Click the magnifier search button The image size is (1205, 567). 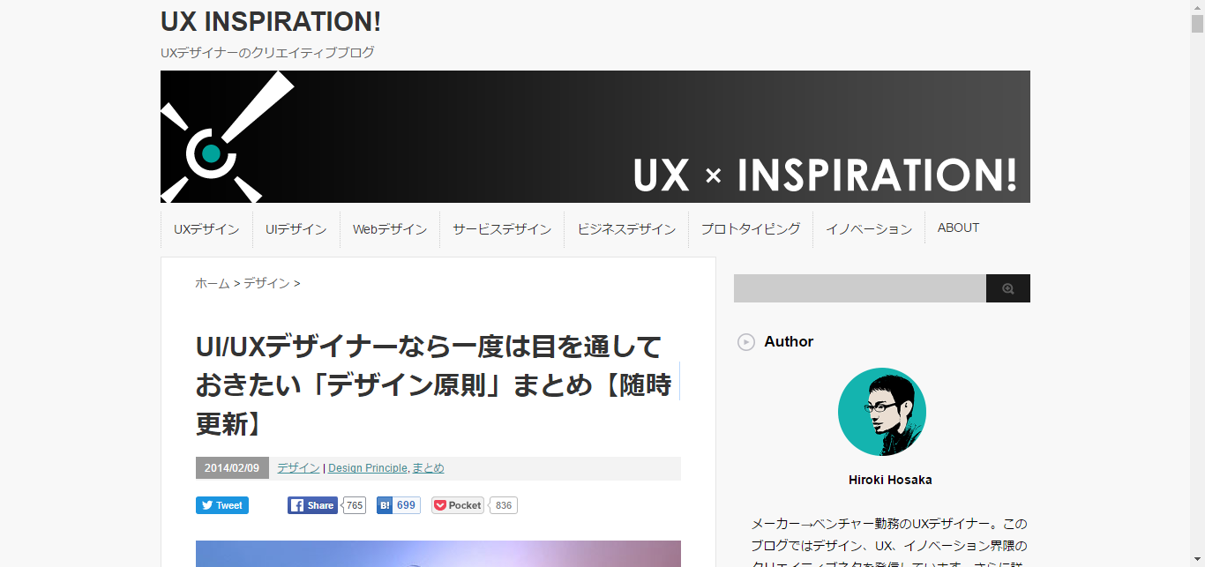1007,288
